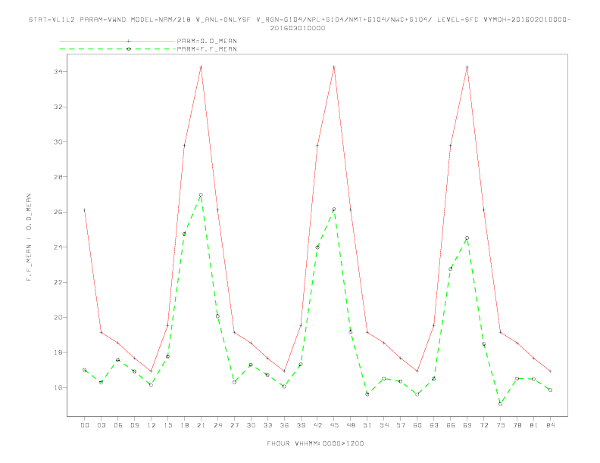Click the y-axis tick label 20
The image size is (600, 463).
click(58, 318)
